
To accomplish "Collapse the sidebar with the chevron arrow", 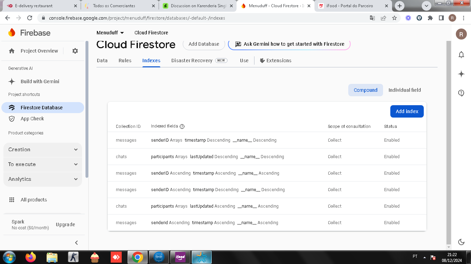I will [77, 243].
